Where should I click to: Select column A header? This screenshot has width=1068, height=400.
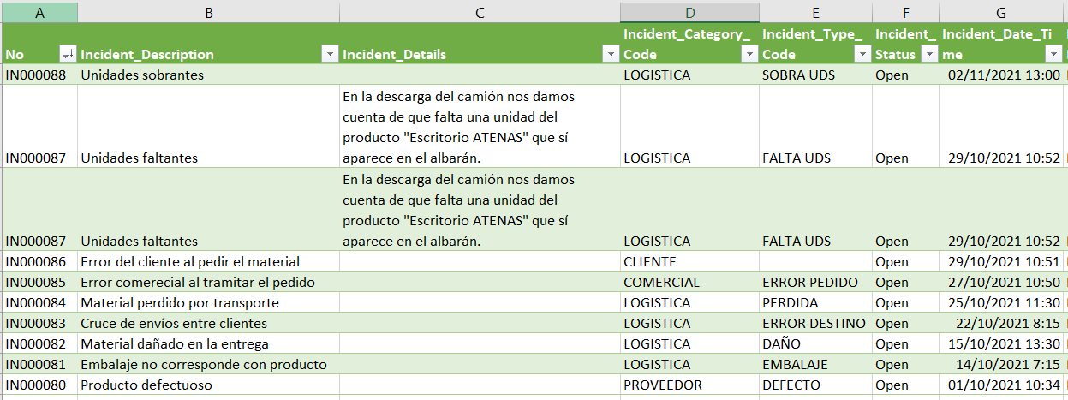pos(40,12)
